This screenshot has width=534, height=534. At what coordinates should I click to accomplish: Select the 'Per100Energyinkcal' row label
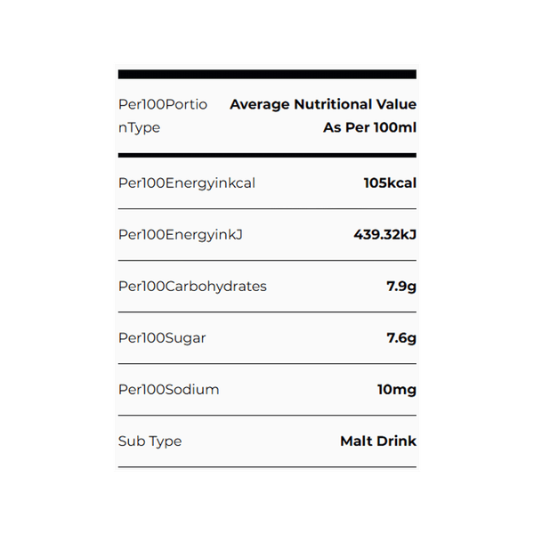[187, 183]
